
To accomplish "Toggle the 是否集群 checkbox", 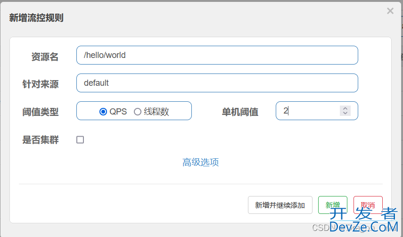I will [80, 139].
